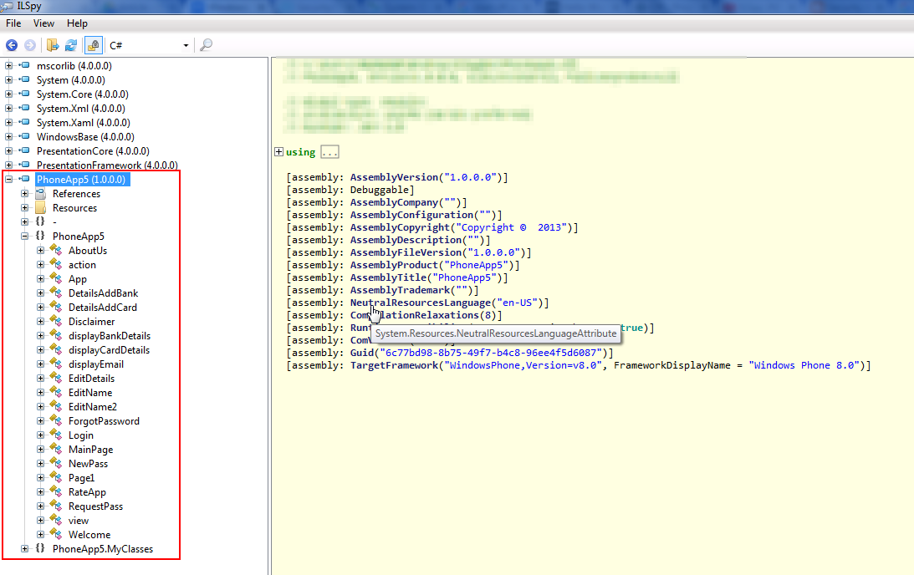Select the PresentationFramework assembly
The image size is (914, 575).
pyautogui.click(x=107, y=165)
